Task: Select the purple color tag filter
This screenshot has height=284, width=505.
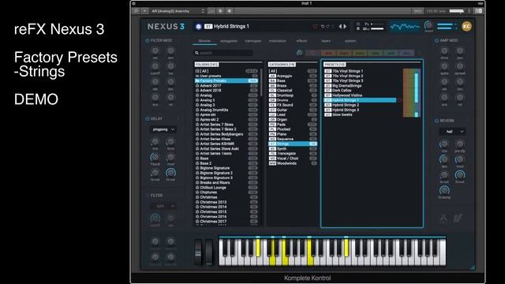Action: (x=407, y=53)
